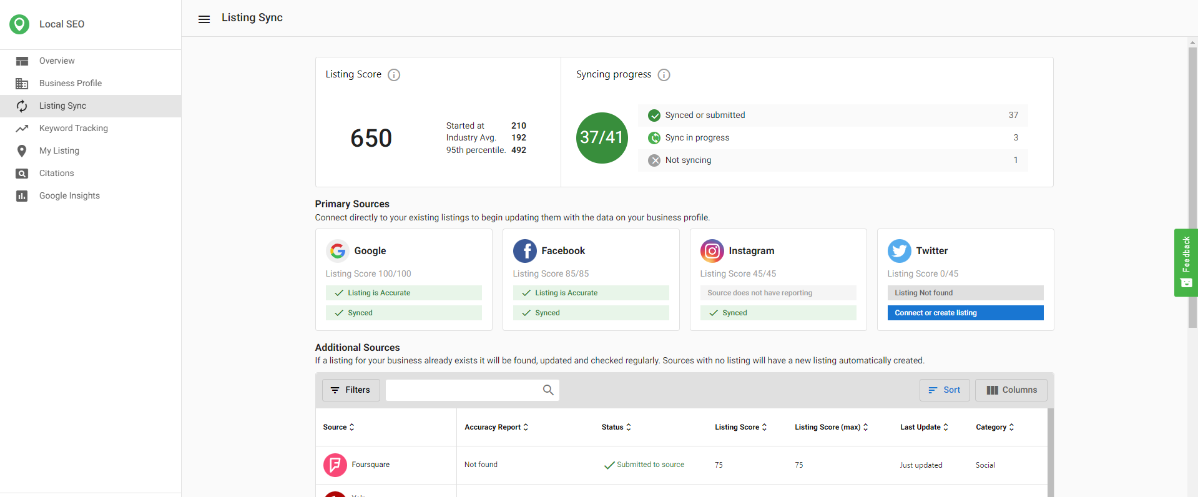
Task: Click the page vertical scrollbar
Action: coord(1192,187)
